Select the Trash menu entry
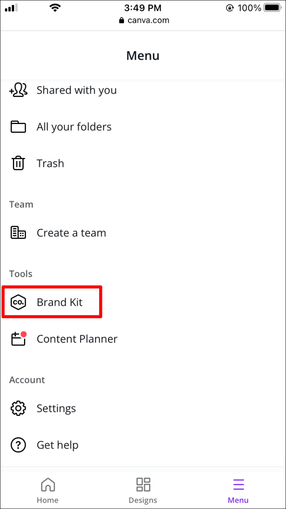The image size is (286, 509). (143, 163)
